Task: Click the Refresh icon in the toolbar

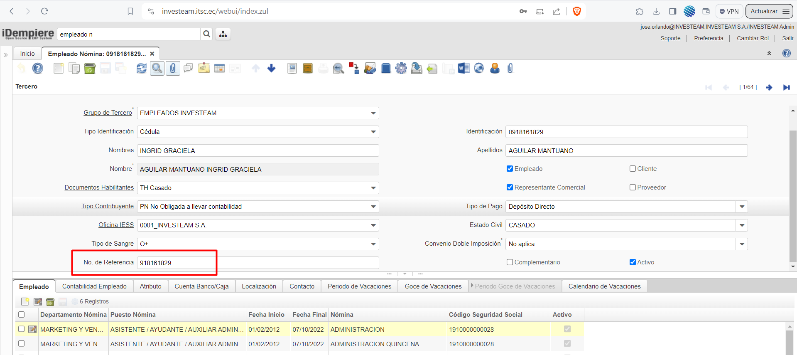Action: [141, 68]
